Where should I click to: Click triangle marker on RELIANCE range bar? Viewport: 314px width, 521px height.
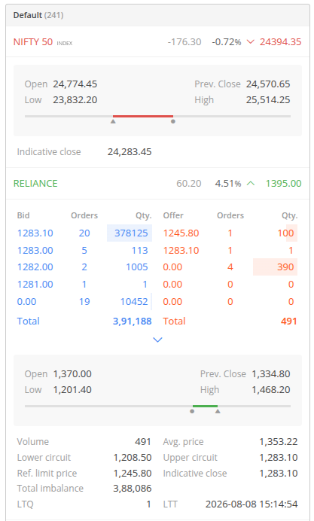218,411
